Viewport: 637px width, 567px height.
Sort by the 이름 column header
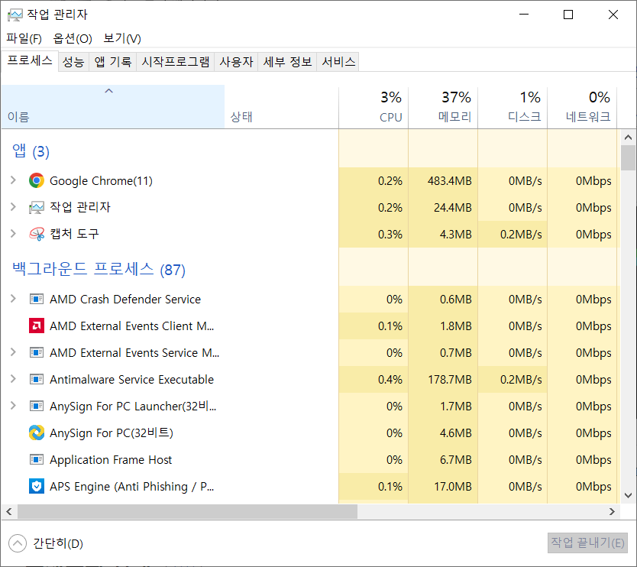(x=113, y=106)
